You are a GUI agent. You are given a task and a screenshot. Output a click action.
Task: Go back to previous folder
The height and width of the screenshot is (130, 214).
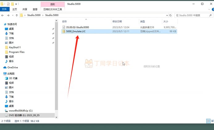(2, 15)
